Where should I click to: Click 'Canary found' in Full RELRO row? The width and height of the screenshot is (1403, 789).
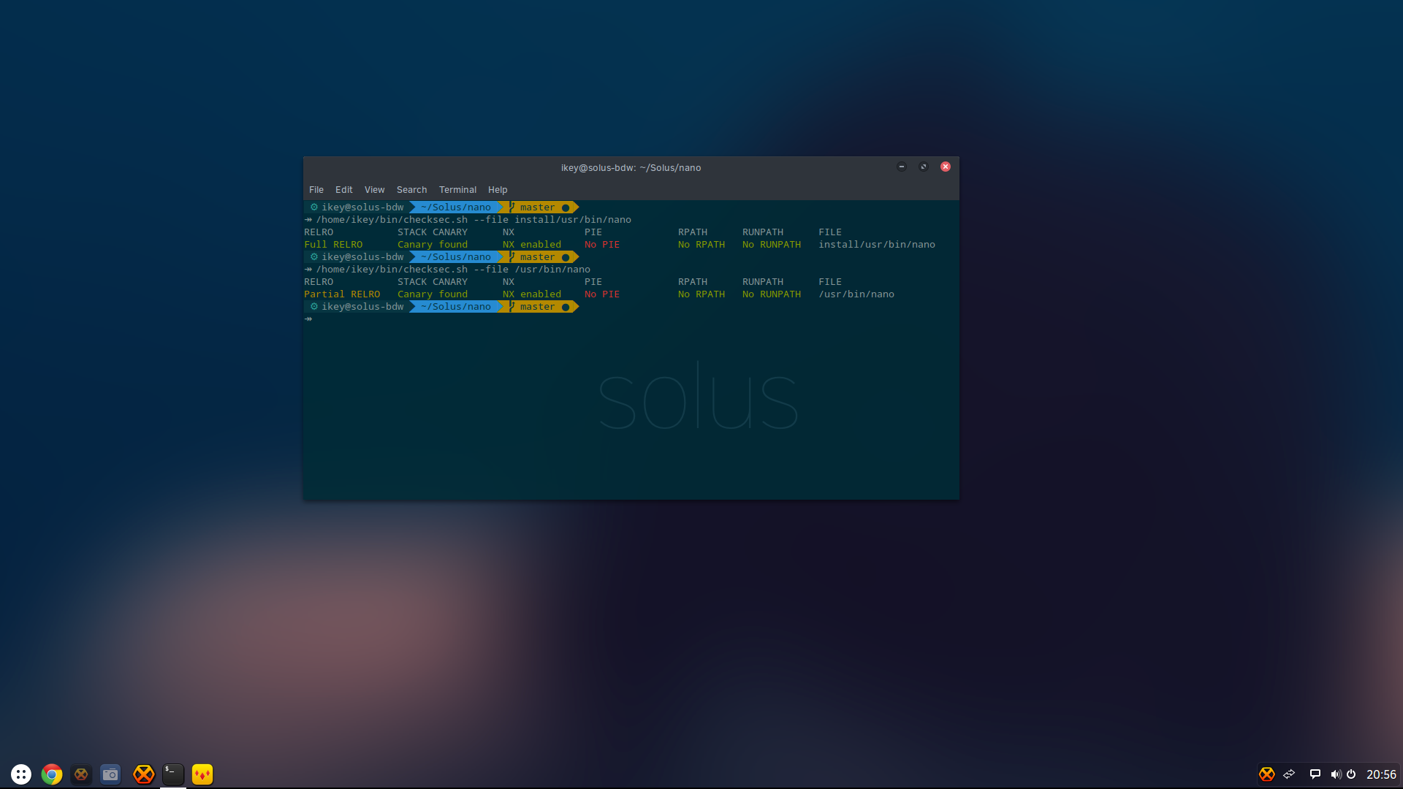433,245
